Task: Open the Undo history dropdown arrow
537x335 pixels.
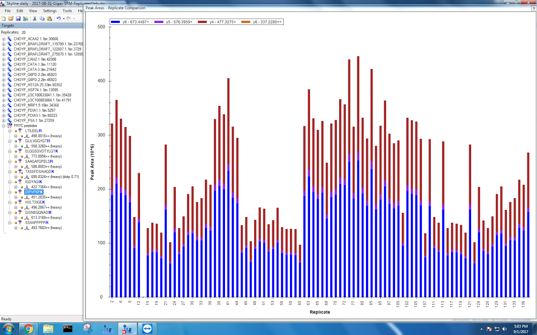Action: click(x=63, y=19)
